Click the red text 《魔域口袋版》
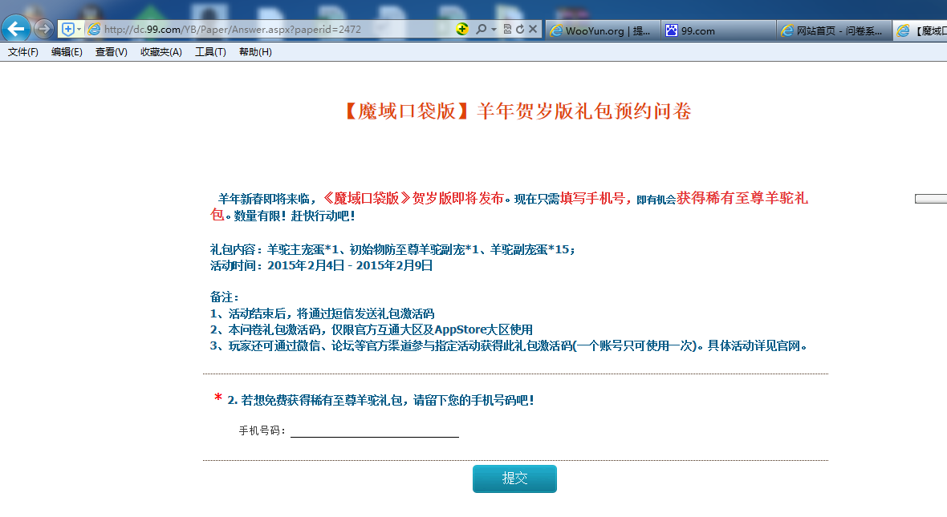The height and width of the screenshot is (517, 947). coord(366,199)
